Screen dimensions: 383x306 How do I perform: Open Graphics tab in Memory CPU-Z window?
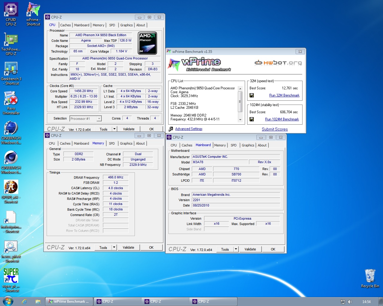(x=126, y=143)
